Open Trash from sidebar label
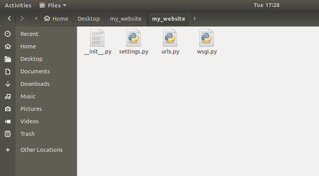Image resolution: width=319 pixels, height=176 pixels. 27,134
